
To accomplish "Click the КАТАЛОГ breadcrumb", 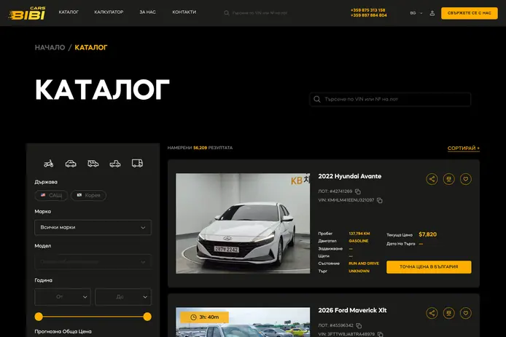I will (91, 47).
